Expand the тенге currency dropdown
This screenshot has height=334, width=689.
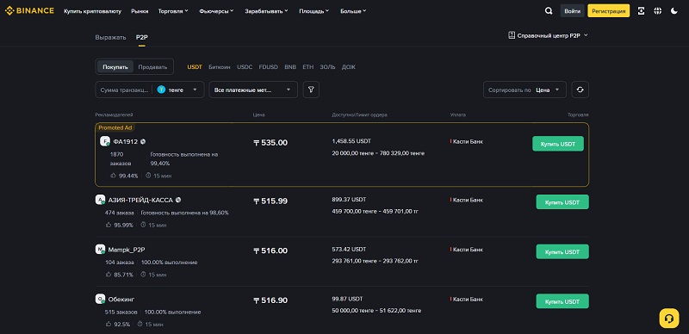178,90
